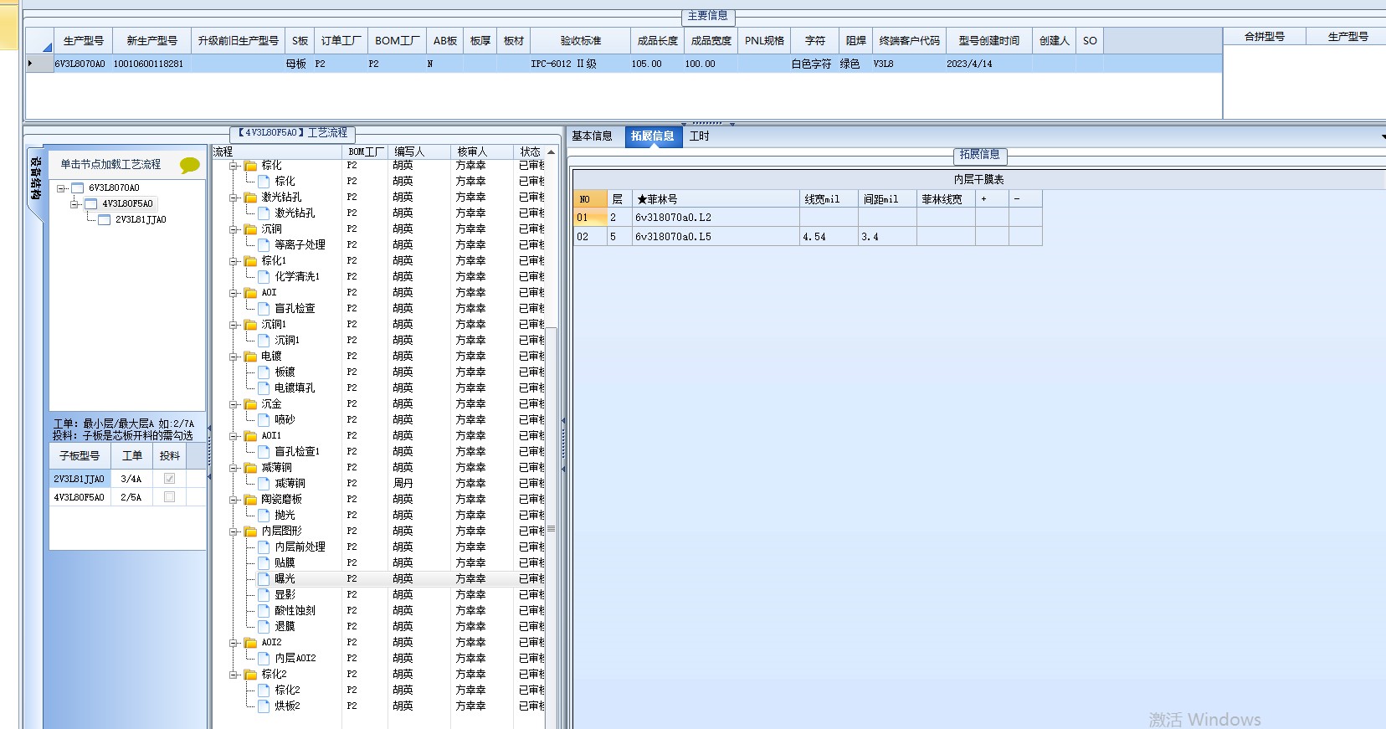Collapse the 6V3L8070A0 root tree node

(x=61, y=188)
